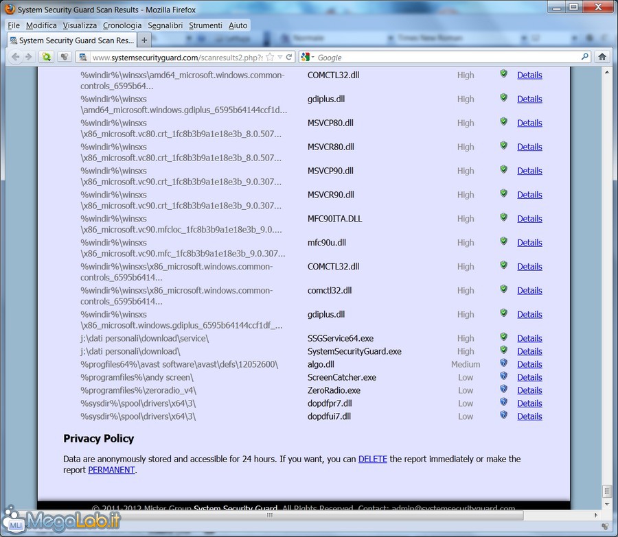The width and height of the screenshot is (618, 537).
Task: Click the vertical scrollbar up arrow
Action: [606, 72]
